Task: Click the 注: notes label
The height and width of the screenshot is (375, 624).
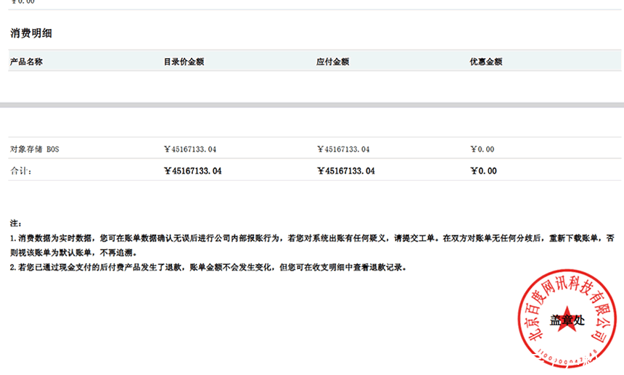Action: click(x=16, y=223)
